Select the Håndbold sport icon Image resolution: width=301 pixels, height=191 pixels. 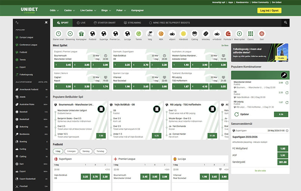(x=183, y=34)
